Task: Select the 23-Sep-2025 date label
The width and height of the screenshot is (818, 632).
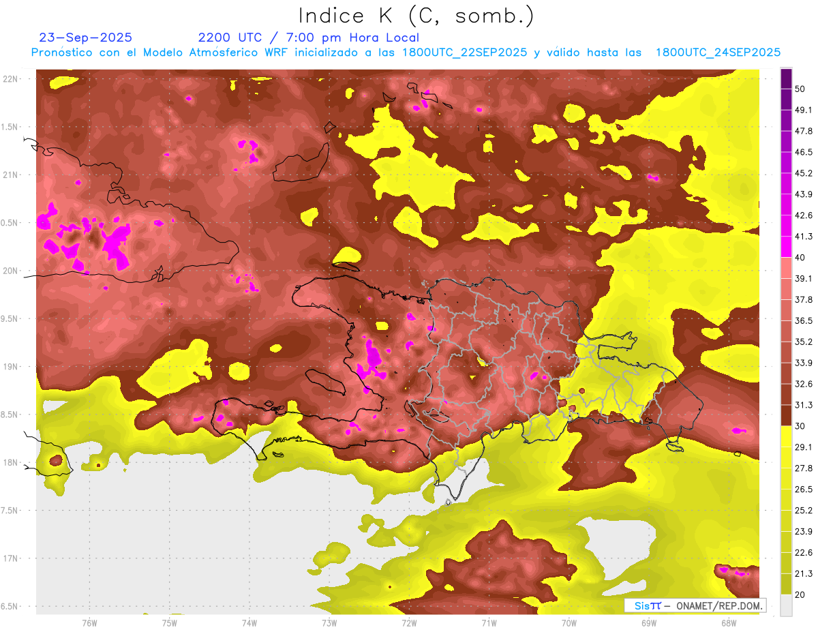Action: pos(86,38)
